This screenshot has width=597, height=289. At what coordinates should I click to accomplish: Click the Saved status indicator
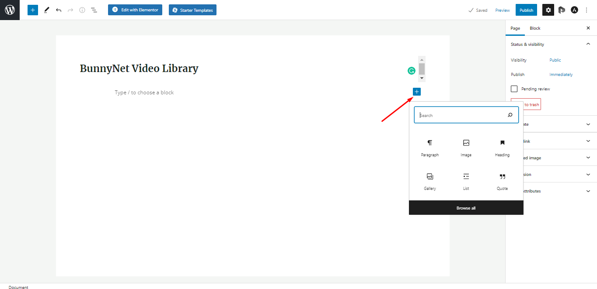478,10
